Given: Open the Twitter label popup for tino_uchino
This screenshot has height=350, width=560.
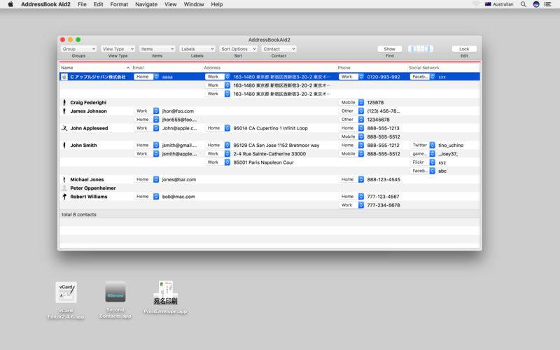Looking at the screenshot, I should tap(423, 146).
